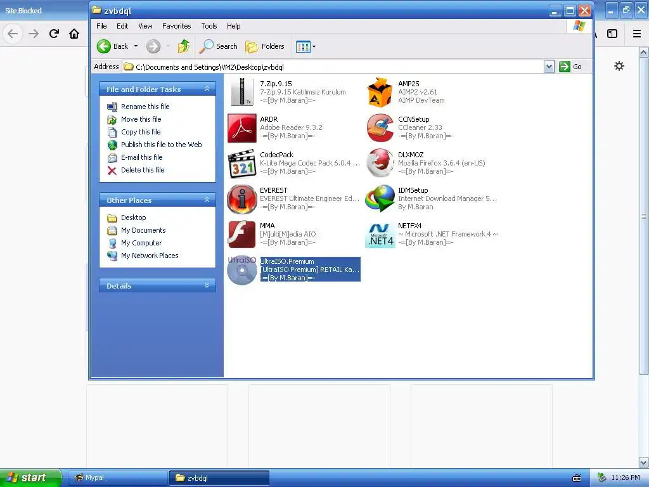Collapse the Other Places panel
The image size is (649, 487).
(207, 200)
